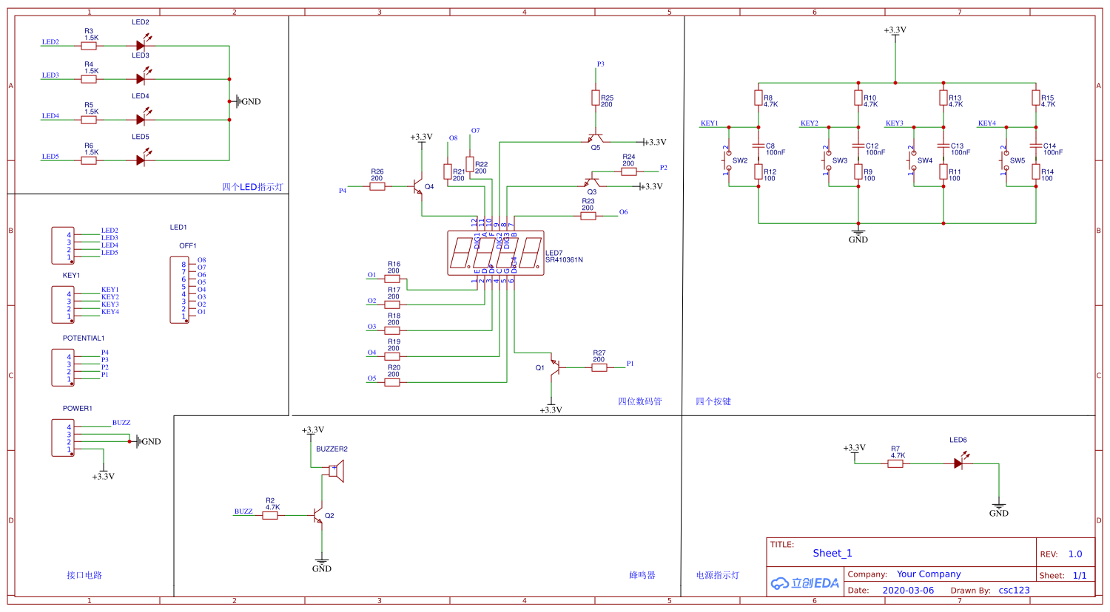The image size is (1110, 612).
Task: Select transistor Q1 symbol
Action: (555, 367)
